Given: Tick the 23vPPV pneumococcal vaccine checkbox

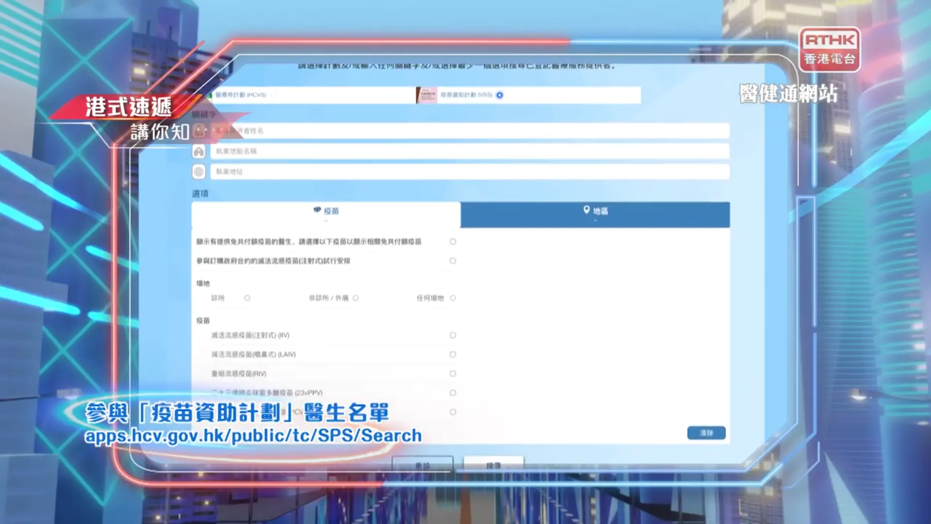Looking at the screenshot, I should pos(452,393).
